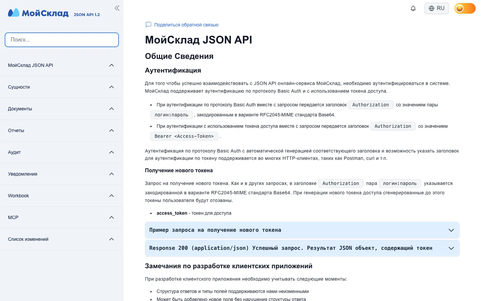Open the Поделиться обратной связью link
This screenshot has height=301, width=481.
click(x=186, y=25)
